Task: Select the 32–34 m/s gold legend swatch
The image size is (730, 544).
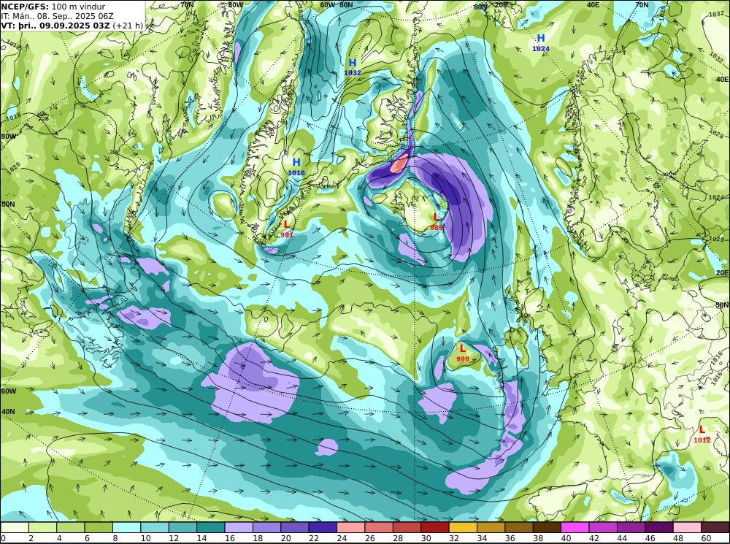Action: pos(464,527)
